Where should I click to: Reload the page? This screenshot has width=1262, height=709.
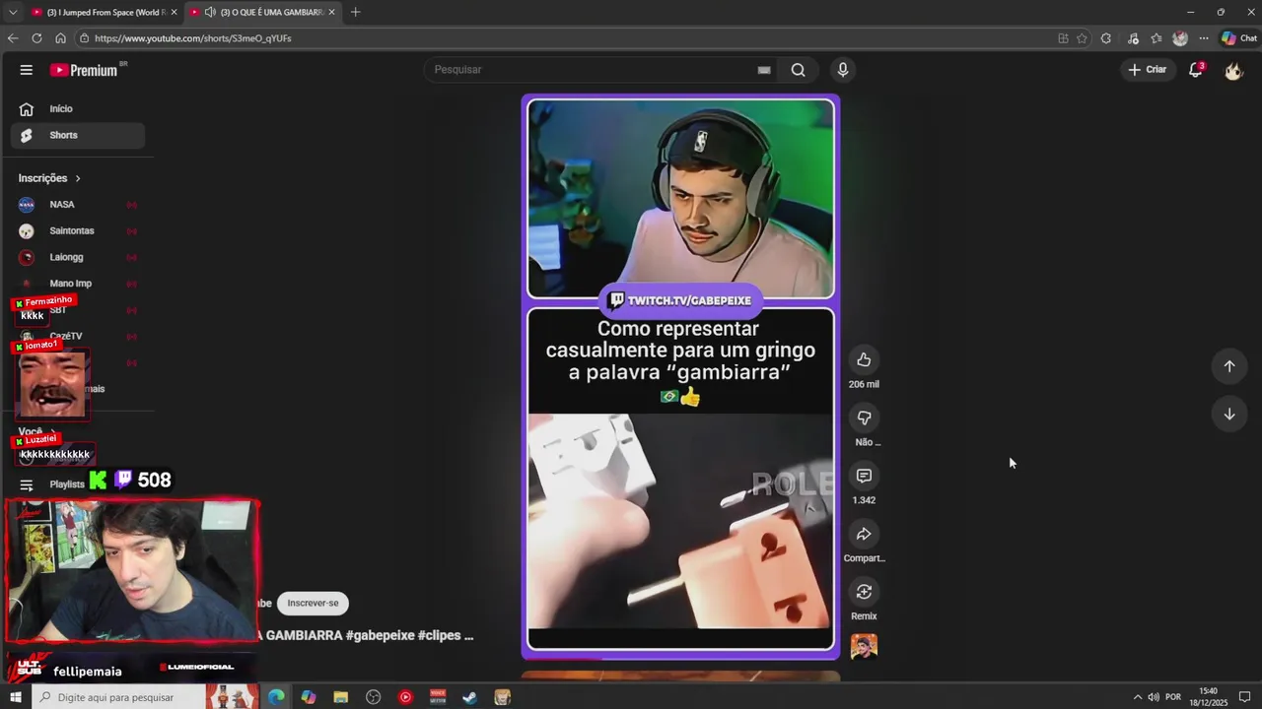click(36, 38)
